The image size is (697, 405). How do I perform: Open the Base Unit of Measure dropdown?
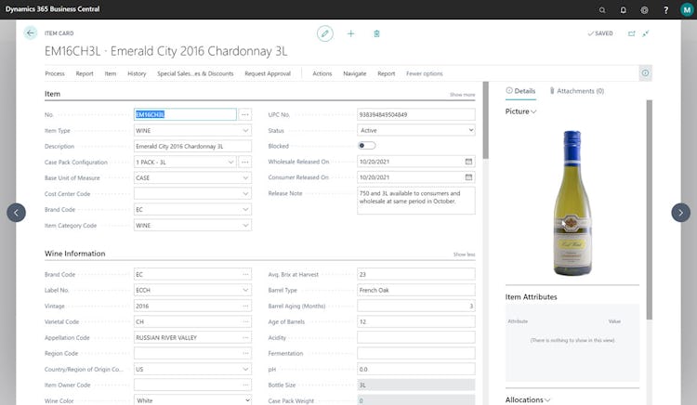pyautogui.click(x=245, y=177)
